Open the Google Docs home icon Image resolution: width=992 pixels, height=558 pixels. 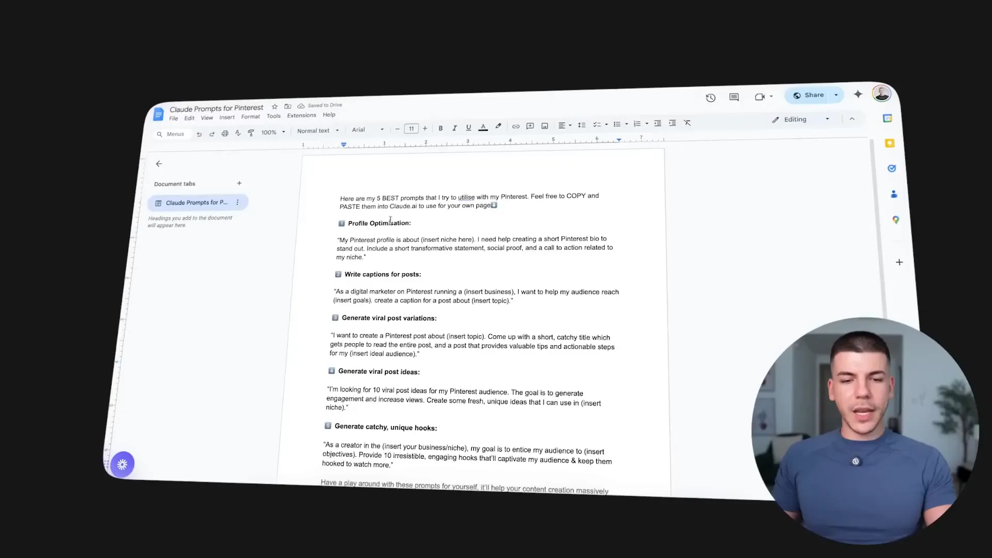(x=159, y=114)
